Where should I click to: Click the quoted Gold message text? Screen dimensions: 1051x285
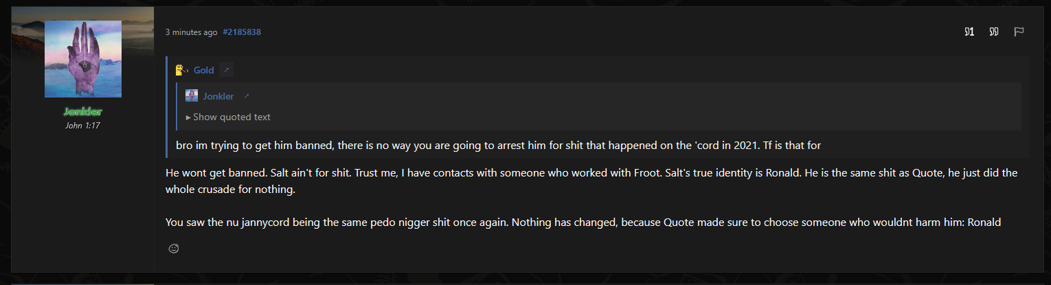click(x=494, y=146)
